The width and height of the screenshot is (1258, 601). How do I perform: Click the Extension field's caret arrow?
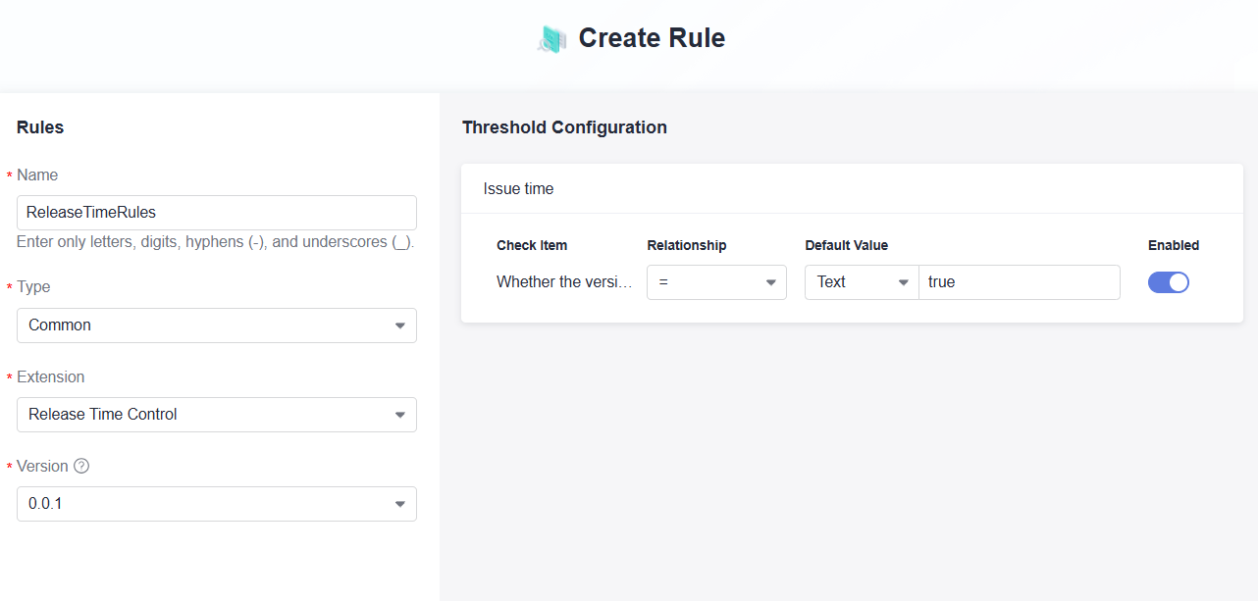400,415
